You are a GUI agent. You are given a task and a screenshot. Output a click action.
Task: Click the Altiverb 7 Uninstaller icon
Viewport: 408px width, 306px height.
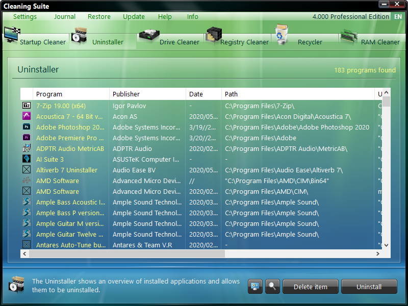[27, 170]
